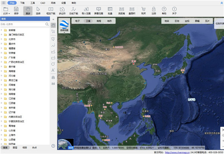The width and height of the screenshot is (224, 154).
Task: Select the 漫游 pan hand tool
Action: [x=28, y=10]
